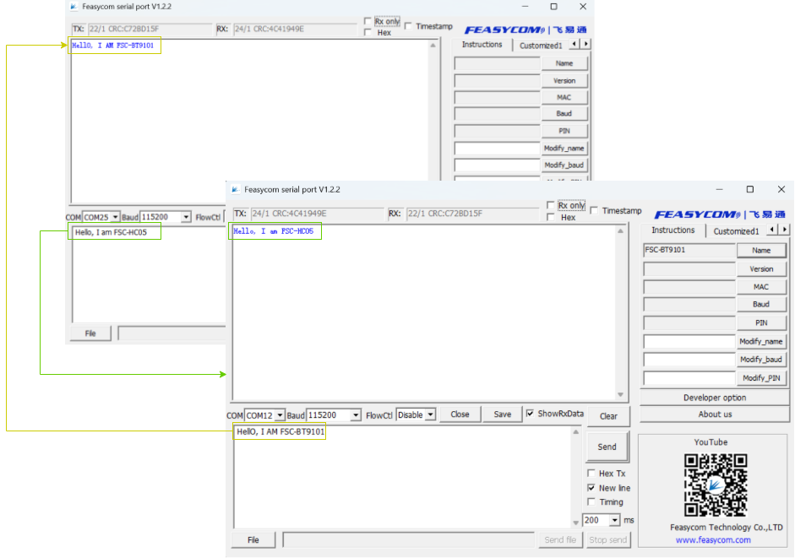This screenshot has width=795, height=558.
Task: Click the Name query button
Action: point(761,250)
